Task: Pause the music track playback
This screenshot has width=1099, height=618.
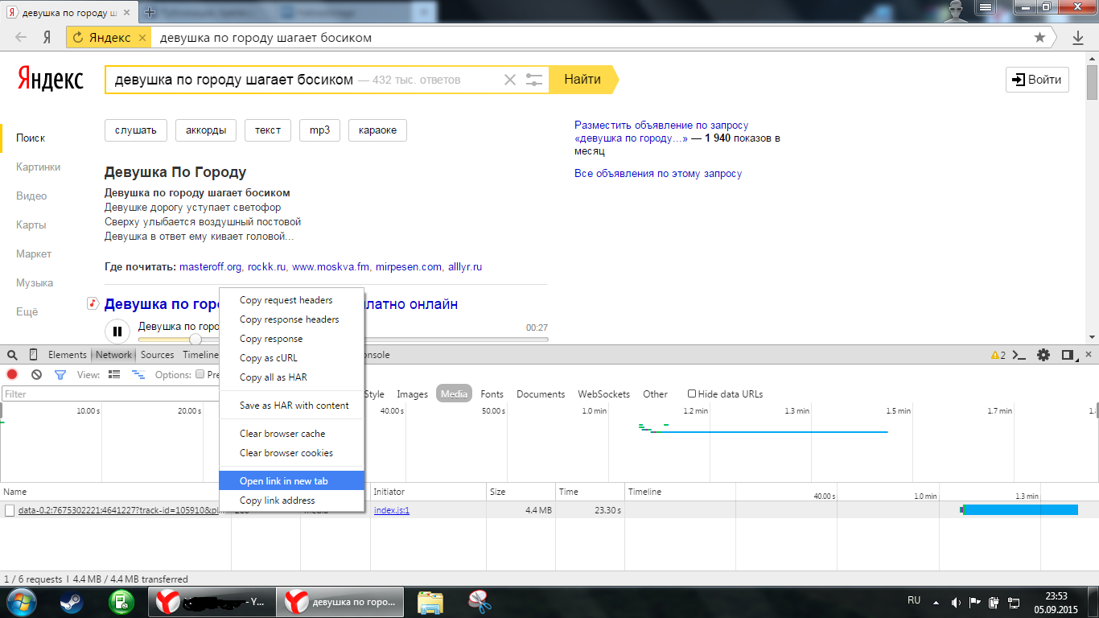Action: (117, 331)
